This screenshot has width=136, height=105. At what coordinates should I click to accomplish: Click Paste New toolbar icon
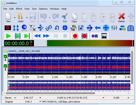[93, 18]
